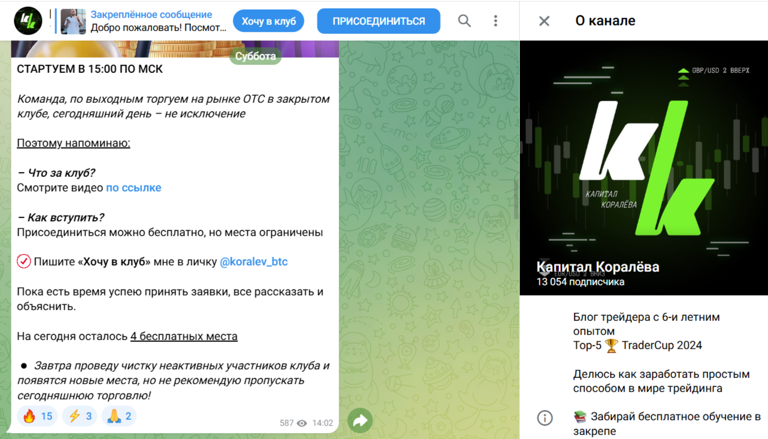768x439 pixels.
Task: Click the "Хочу в клуб" button
Action: 269,21
